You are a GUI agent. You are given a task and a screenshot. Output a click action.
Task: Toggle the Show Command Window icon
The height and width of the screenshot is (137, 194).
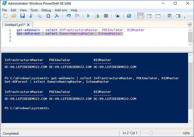pyautogui.click(x=170, y=16)
